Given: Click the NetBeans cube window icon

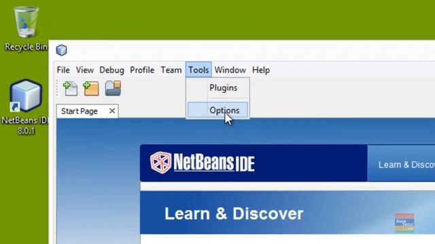Looking at the screenshot, I should tap(61, 50).
